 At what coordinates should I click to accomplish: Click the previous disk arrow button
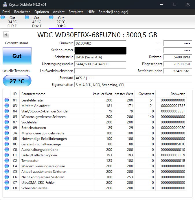point(6,34)
